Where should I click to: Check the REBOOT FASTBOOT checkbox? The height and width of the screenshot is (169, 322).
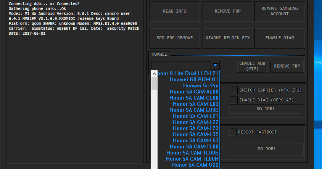tap(233, 132)
